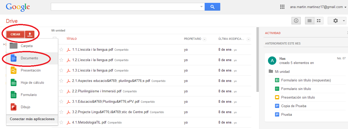348x129 pixels.
Task: Show the details info panel
Action: [x=296, y=21]
